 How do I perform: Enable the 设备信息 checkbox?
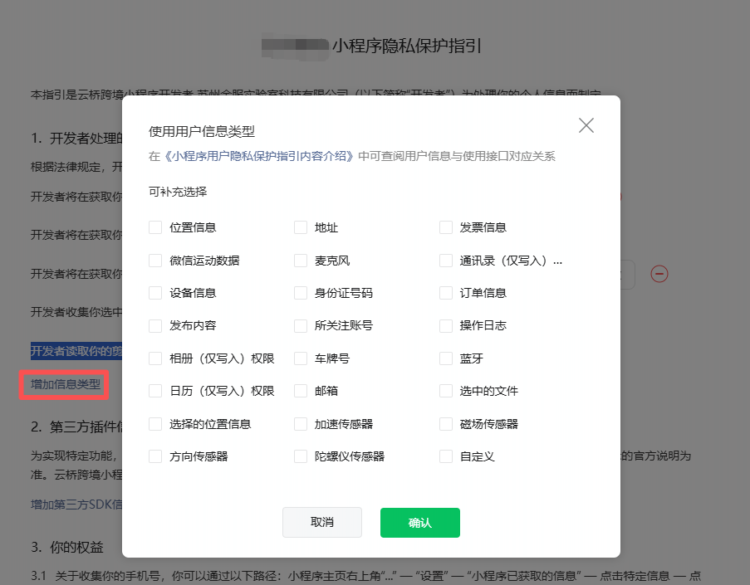click(x=155, y=293)
